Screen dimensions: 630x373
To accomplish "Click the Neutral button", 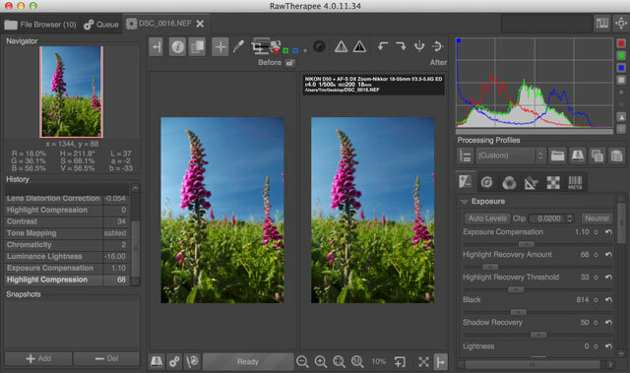I will [x=597, y=218].
